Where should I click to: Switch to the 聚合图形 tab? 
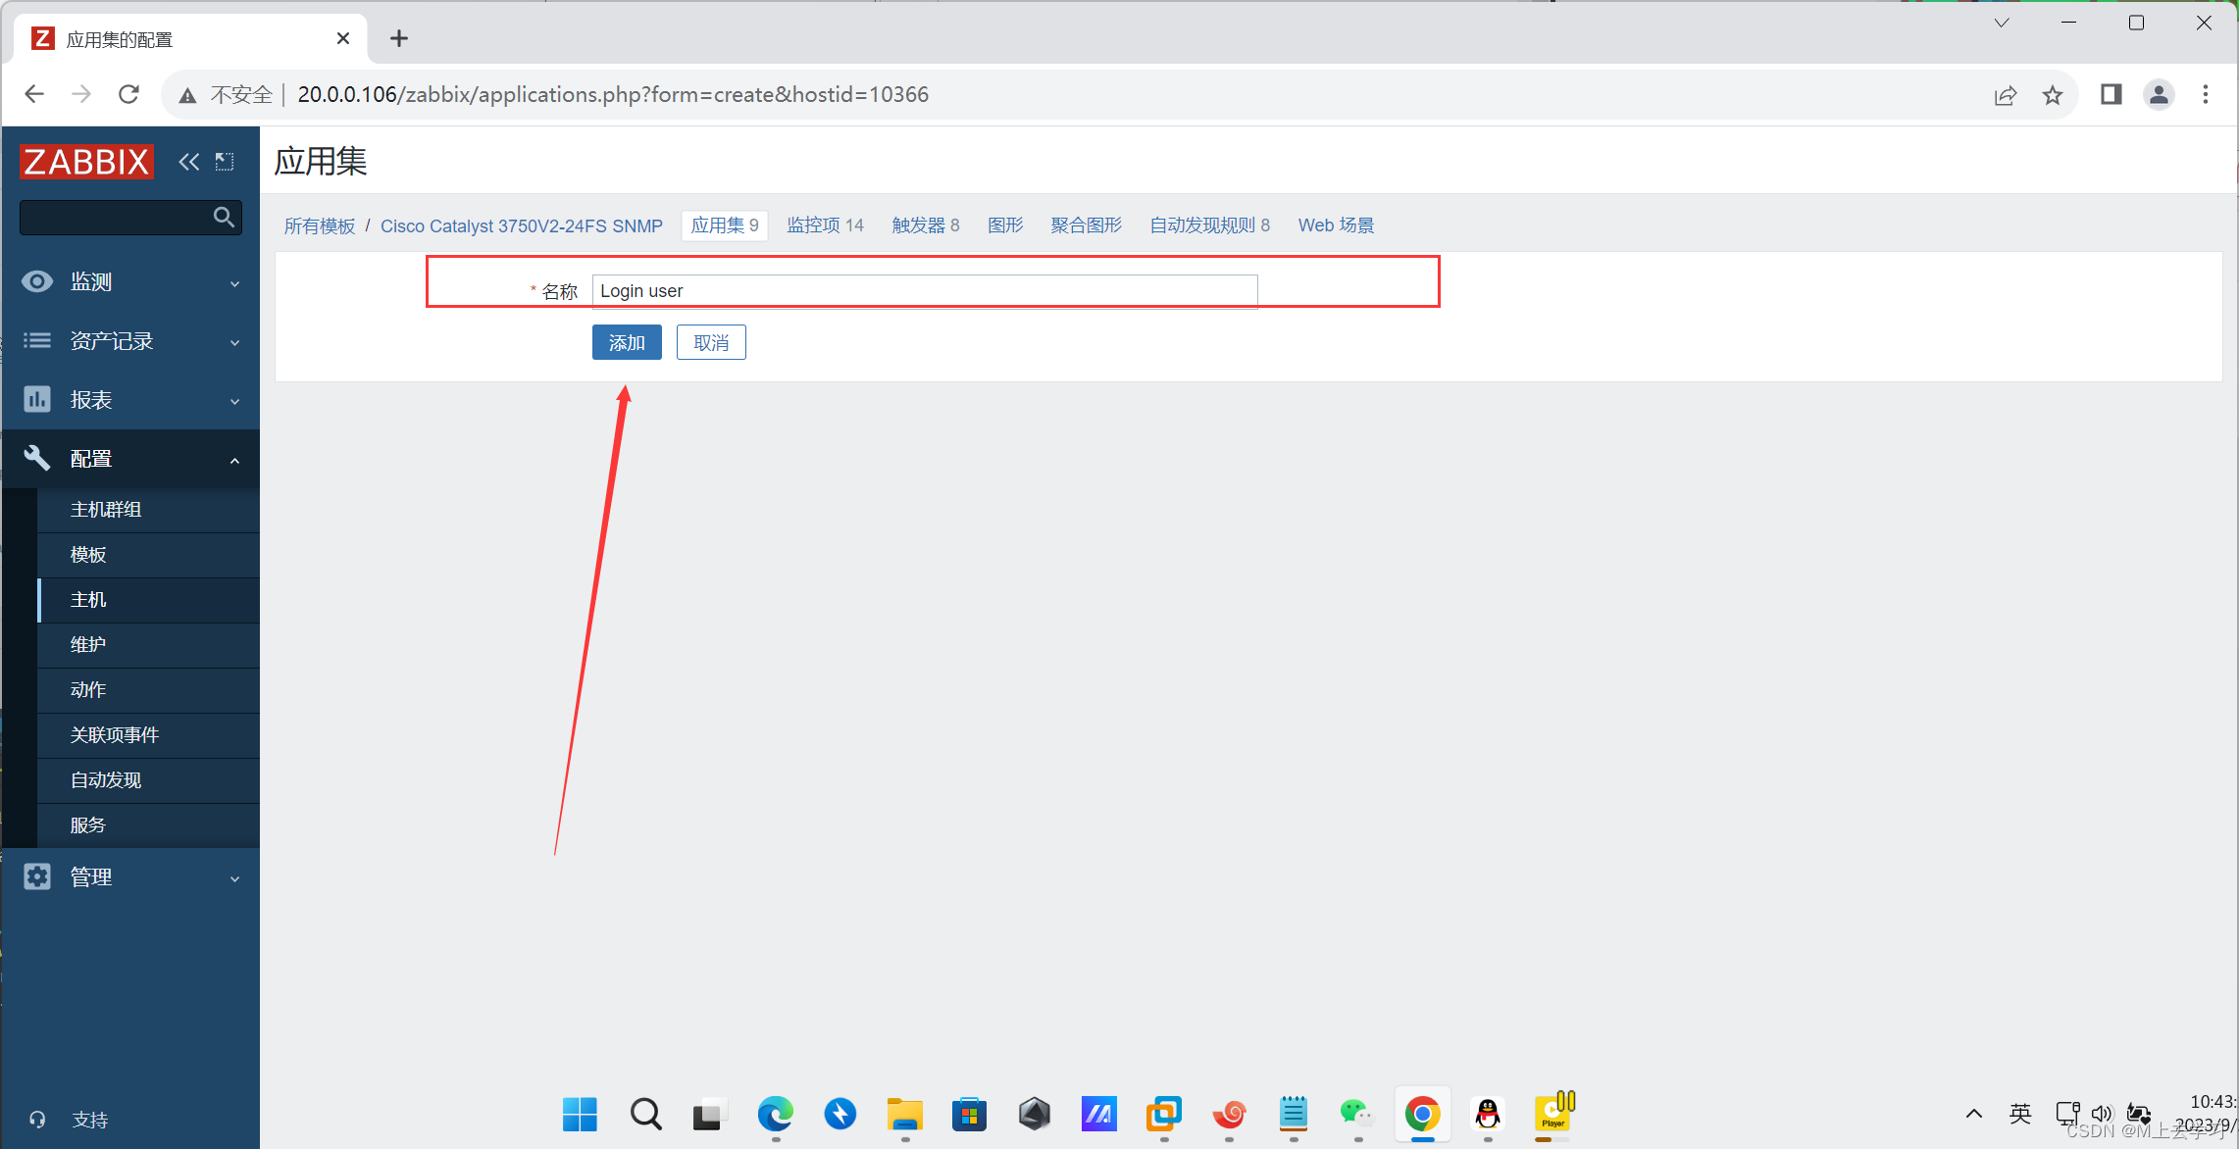pyautogui.click(x=1086, y=225)
